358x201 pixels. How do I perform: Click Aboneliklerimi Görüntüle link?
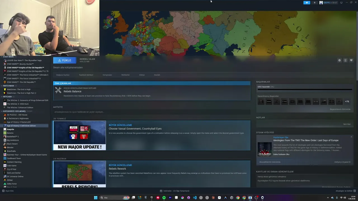coord(270,162)
